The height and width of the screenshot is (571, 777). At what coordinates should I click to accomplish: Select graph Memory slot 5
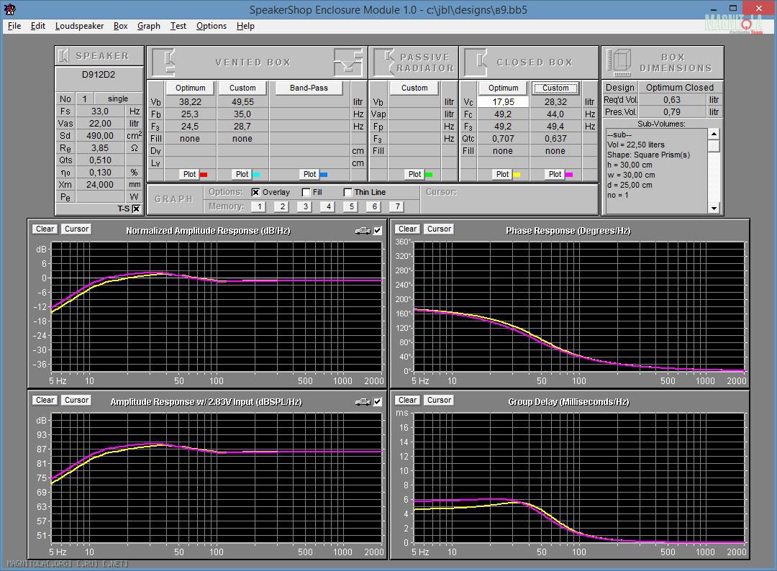[x=351, y=206]
